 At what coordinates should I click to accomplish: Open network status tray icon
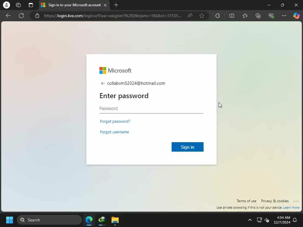tap(259, 220)
